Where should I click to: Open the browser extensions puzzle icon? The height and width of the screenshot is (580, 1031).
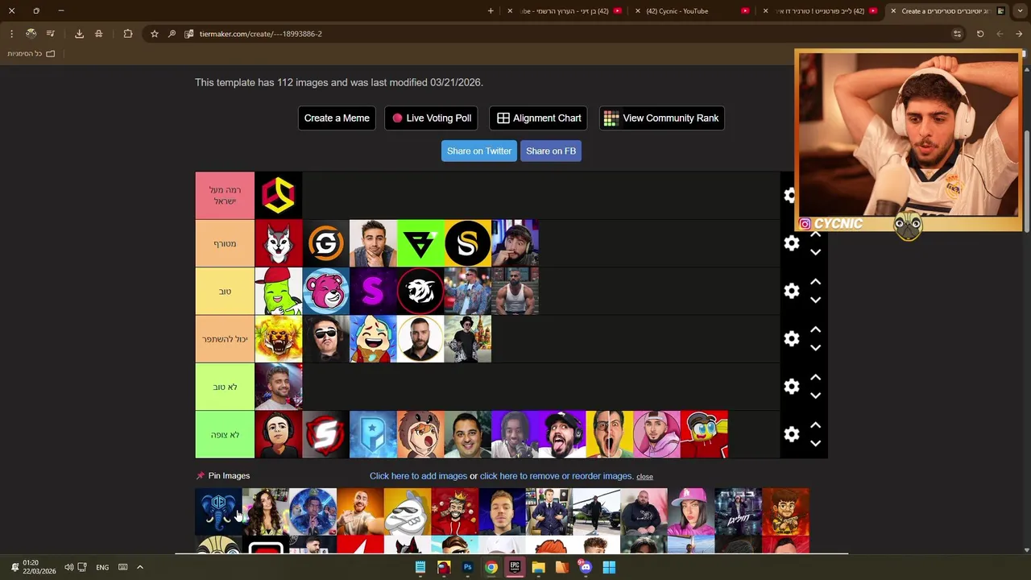(128, 34)
